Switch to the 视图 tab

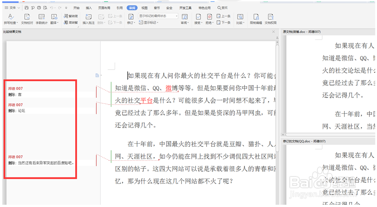[144, 8]
